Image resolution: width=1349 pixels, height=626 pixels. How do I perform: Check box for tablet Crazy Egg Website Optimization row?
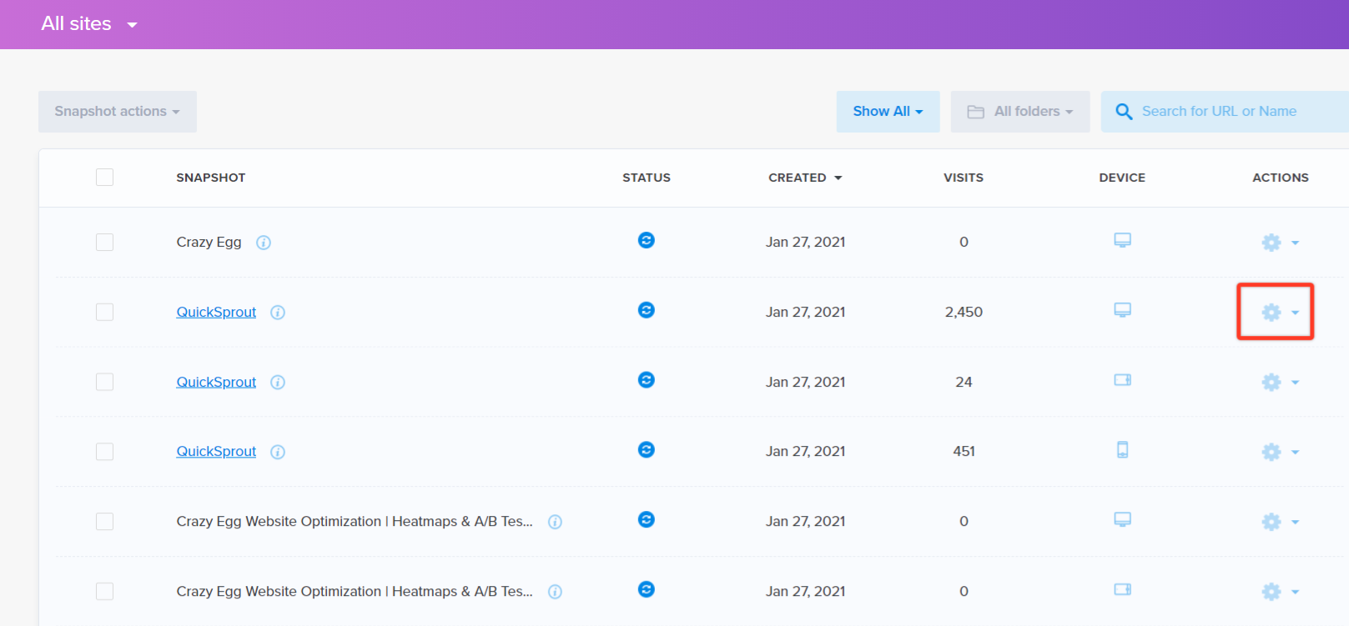[x=104, y=592]
